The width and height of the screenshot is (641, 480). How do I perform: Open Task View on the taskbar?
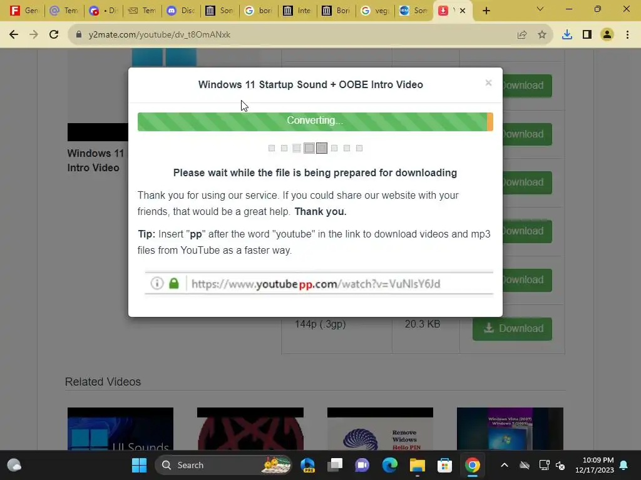point(335,465)
